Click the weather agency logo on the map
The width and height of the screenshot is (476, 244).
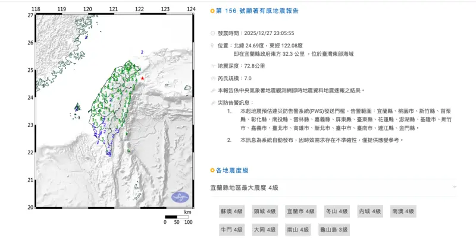point(180,198)
